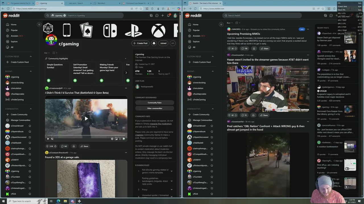Show next community highlights with arrow
Viewport: 364px width, 204px height.
126,73
